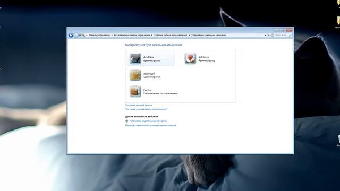Select the aduleus account name
The image size is (340, 191).
coord(203,57)
